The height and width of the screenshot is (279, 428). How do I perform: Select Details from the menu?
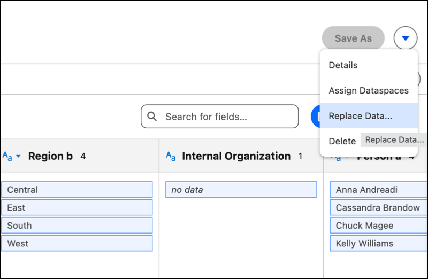click(369, 65)
